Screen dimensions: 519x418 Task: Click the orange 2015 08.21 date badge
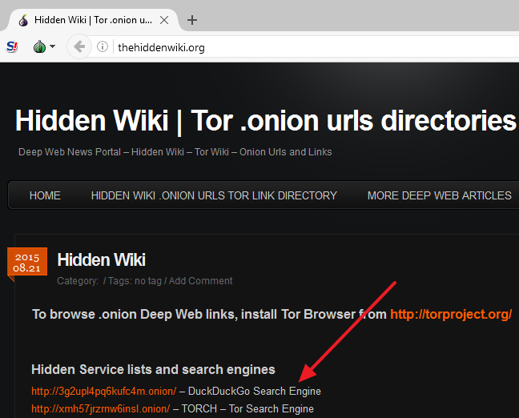point(26,263)
